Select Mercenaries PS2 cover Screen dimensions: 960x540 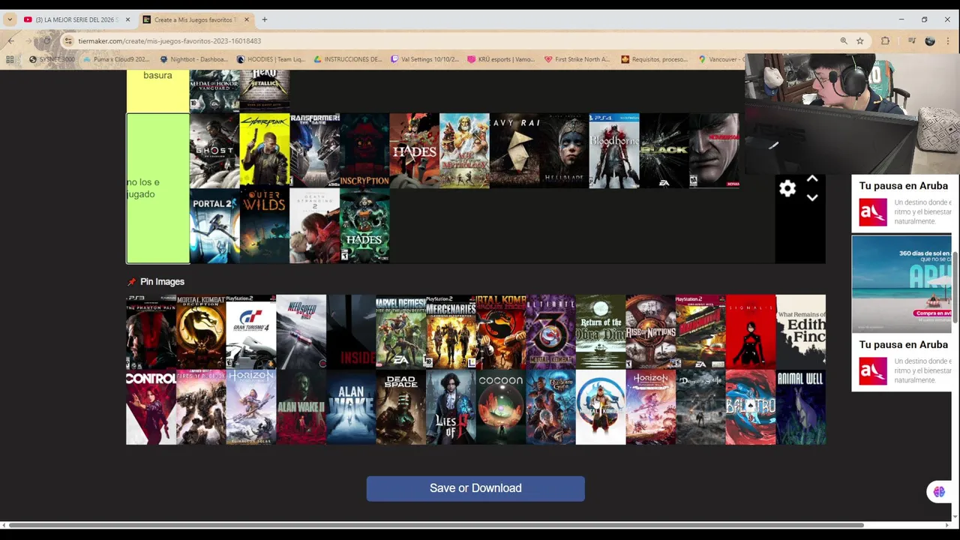[x=451, y=332]
